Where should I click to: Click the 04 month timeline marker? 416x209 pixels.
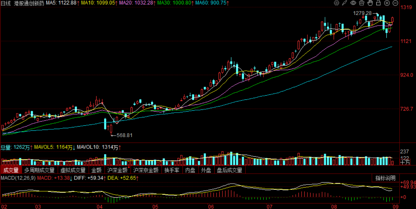100,206
